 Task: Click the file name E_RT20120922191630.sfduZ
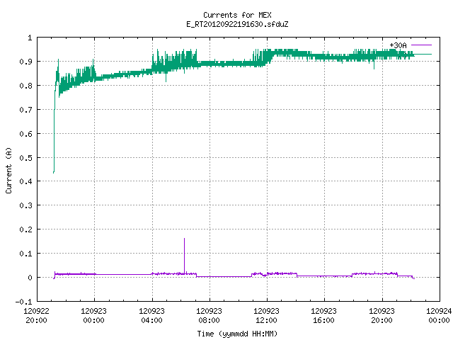point(237,24)
